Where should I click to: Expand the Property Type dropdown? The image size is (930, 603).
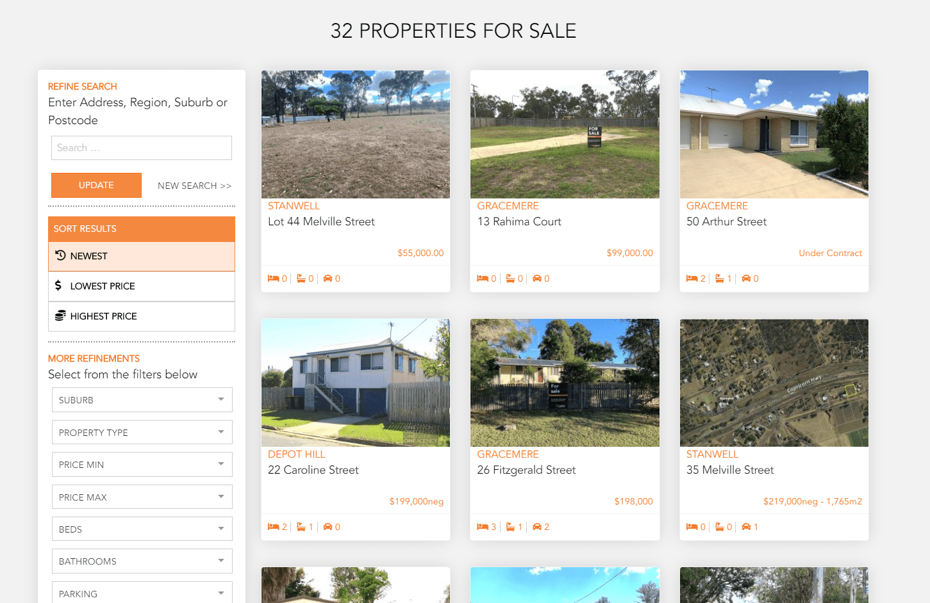(x=142, y=433)
